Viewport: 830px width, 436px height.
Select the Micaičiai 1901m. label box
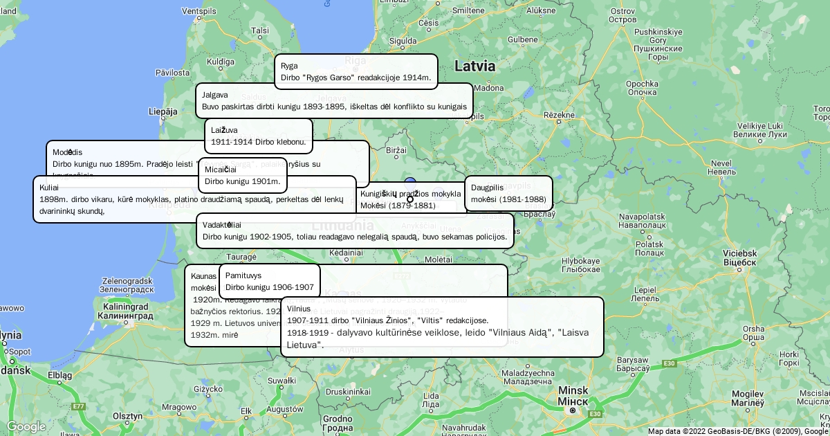243,176
